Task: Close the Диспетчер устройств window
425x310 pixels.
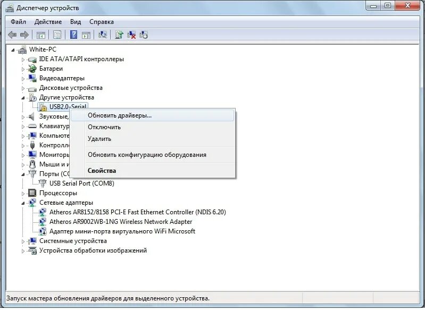Action: point(407,5)
